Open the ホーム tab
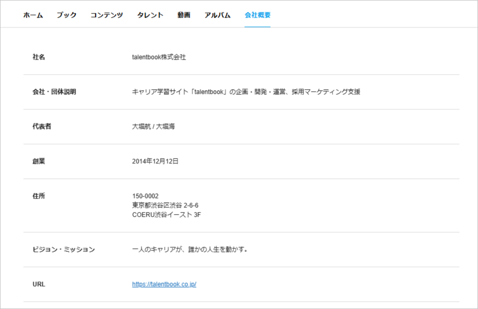478x309 pixels. pyautogui.click(x=33, y=15)
